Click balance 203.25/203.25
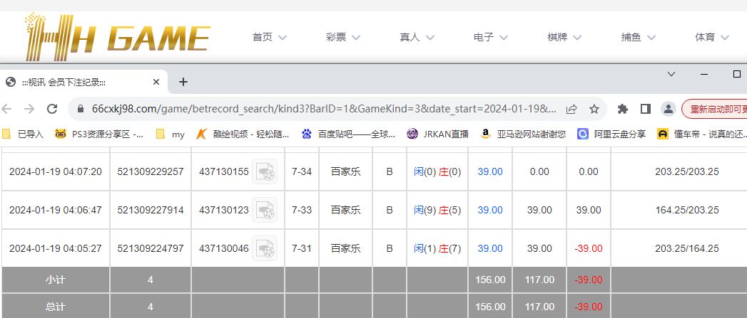Viewport: 747px width, 318px height. coord(686,171)
